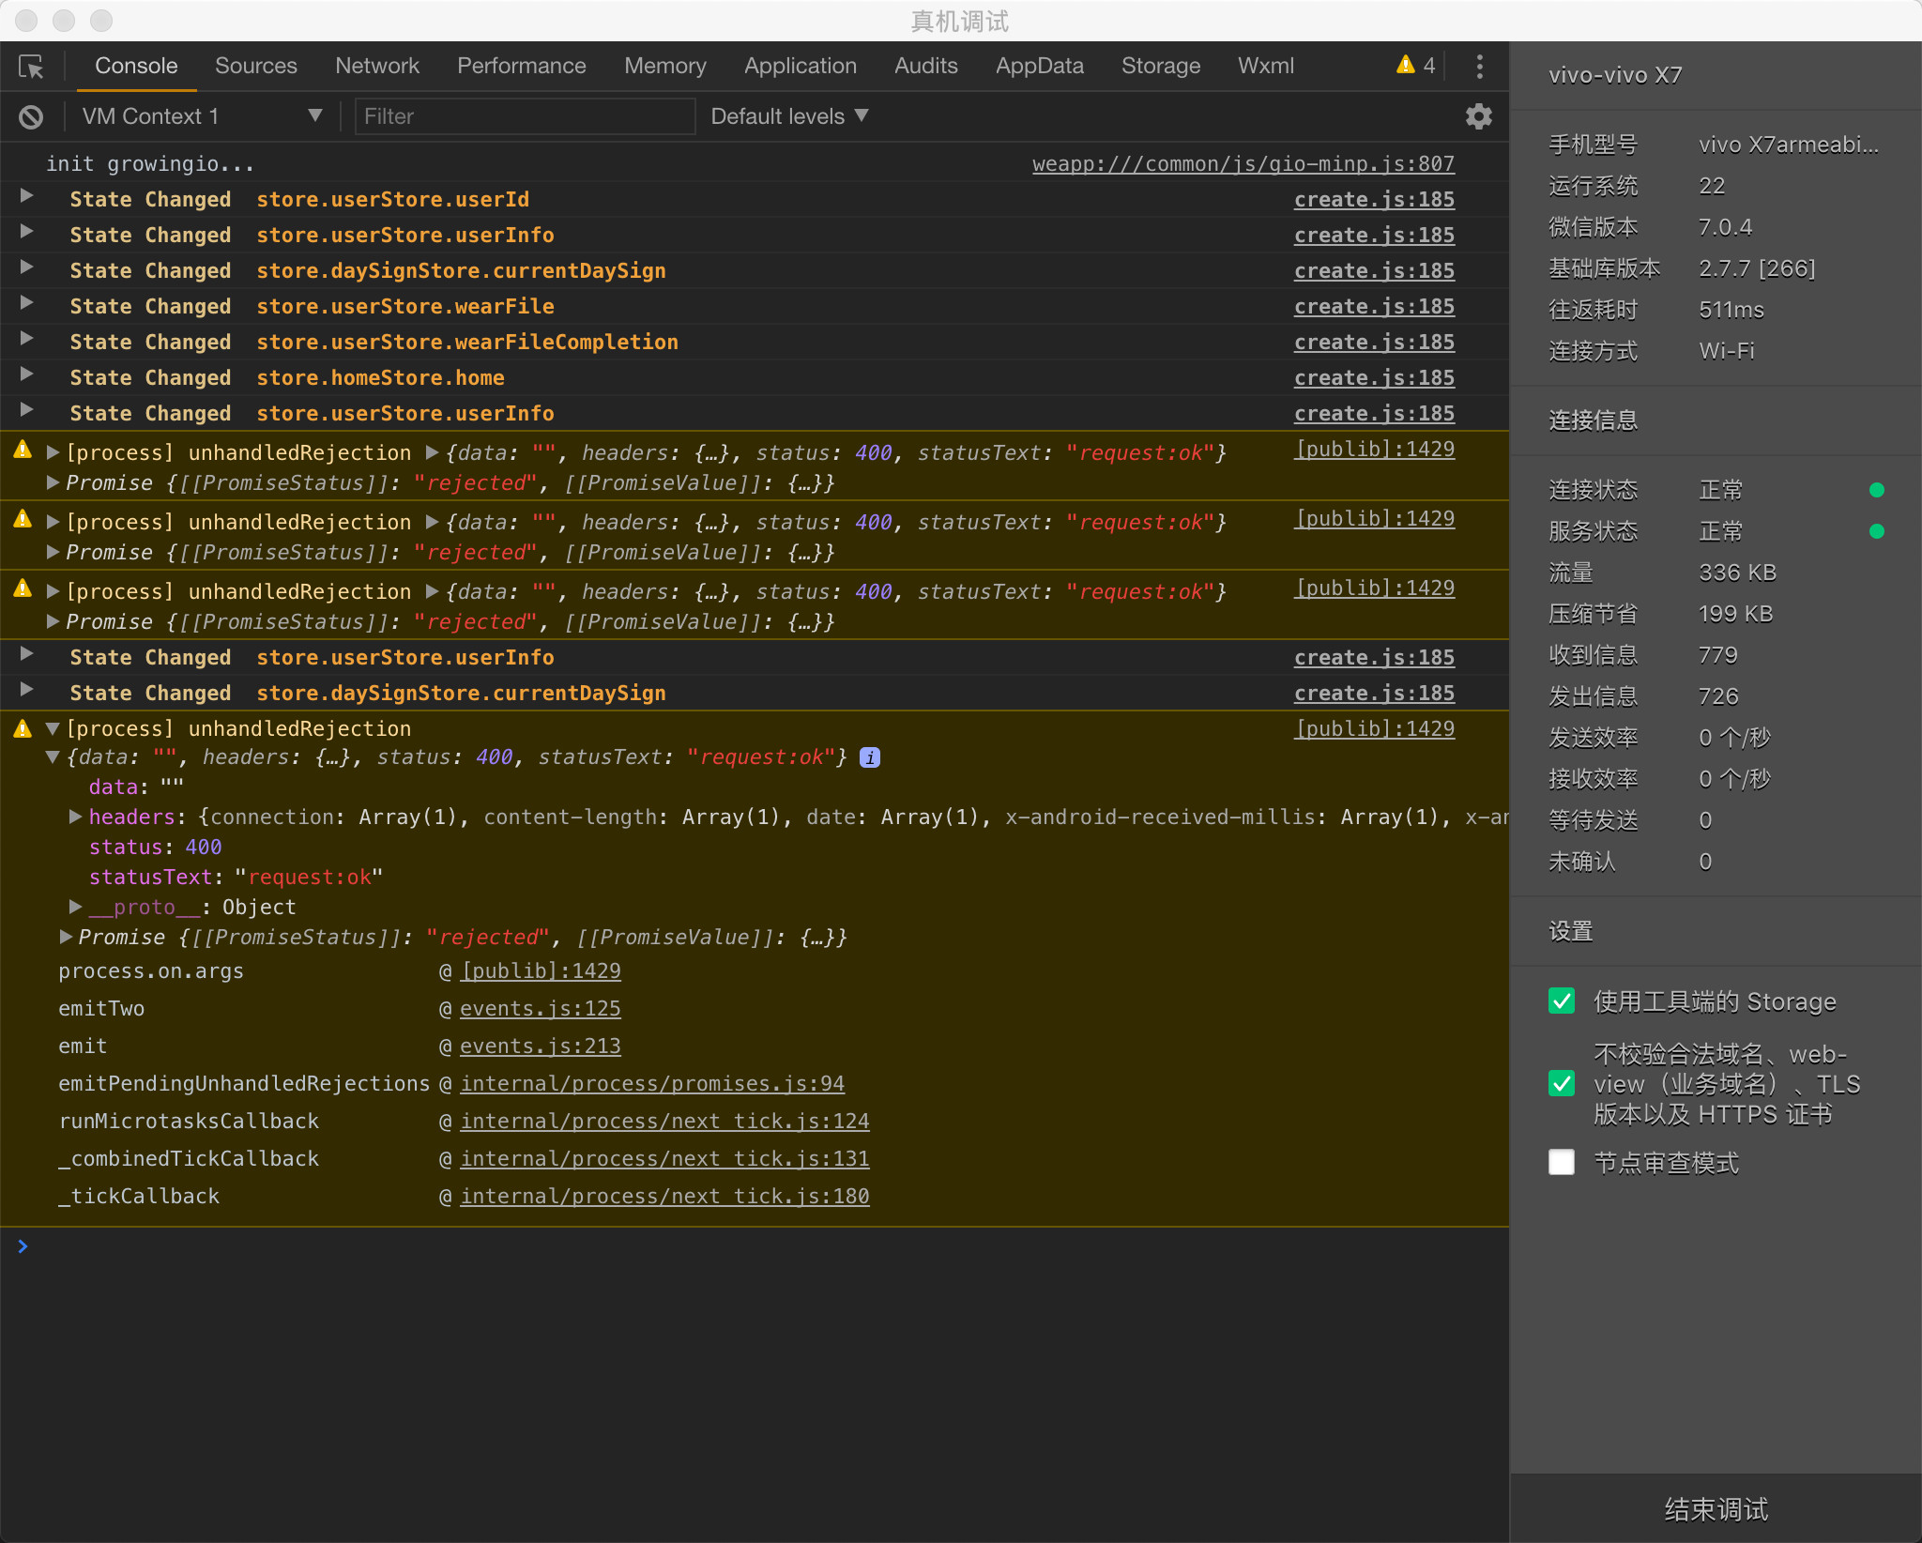Switch to the AppData tab
1922x1543 pixels.
pos(1039,67)
